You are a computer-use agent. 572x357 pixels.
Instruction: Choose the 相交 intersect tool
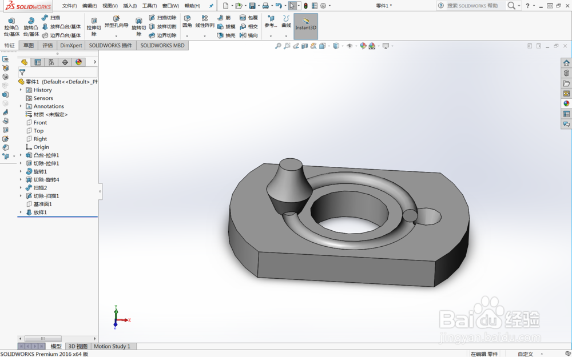click(248, 27)
